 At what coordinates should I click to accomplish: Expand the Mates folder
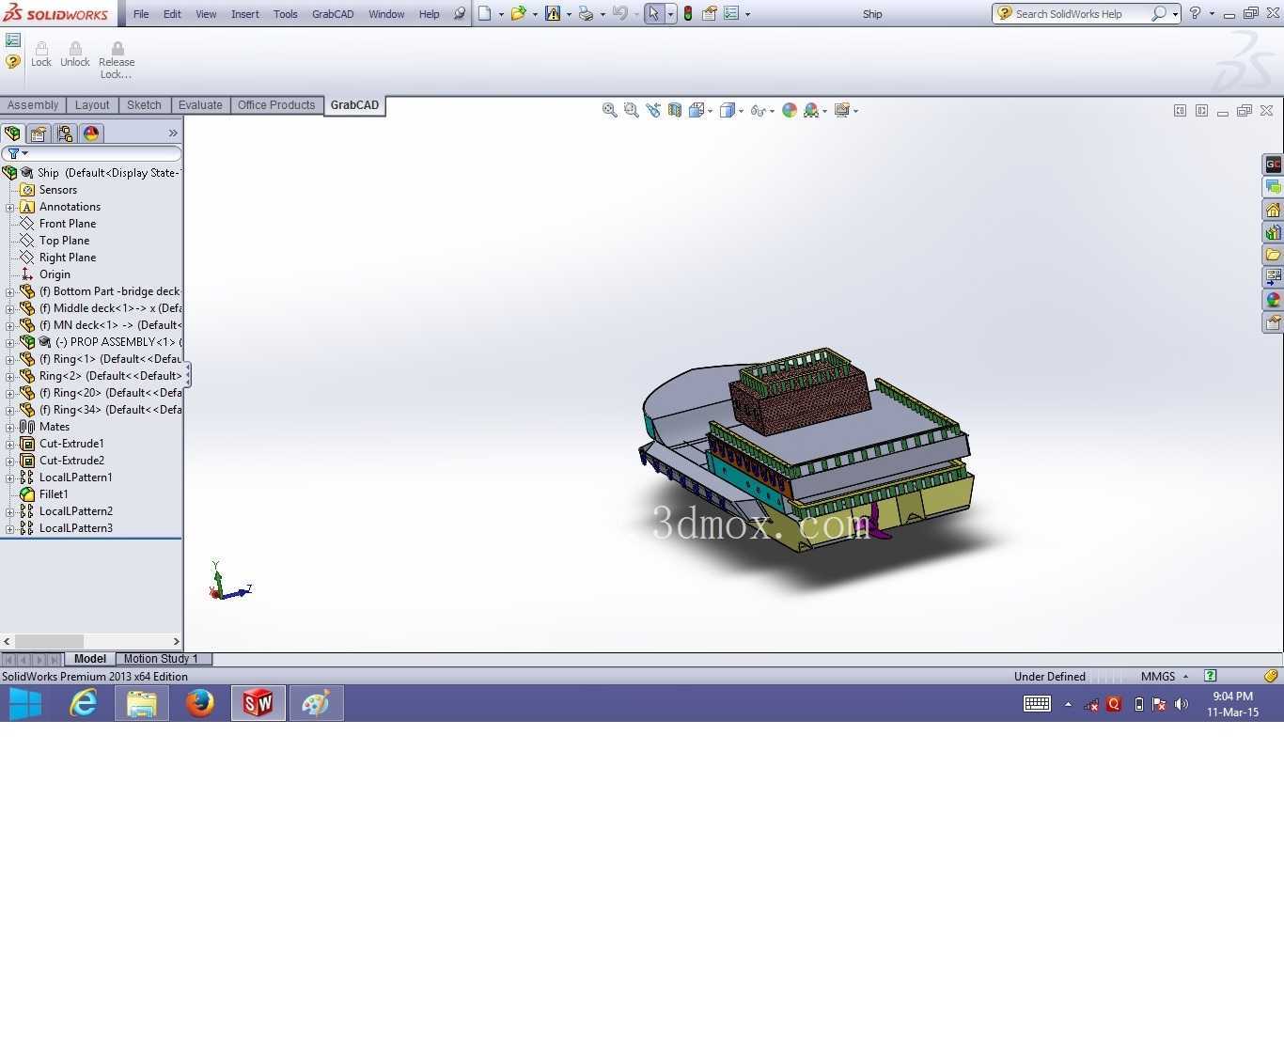(x=9, y=427)
